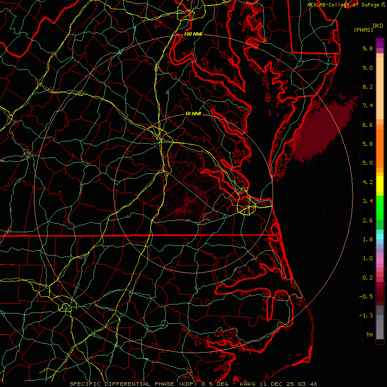Click the 03:48 timestamp in caption
Image resolution: width=387 pixels, height=387 pixels.
click(x=307, y=384)
